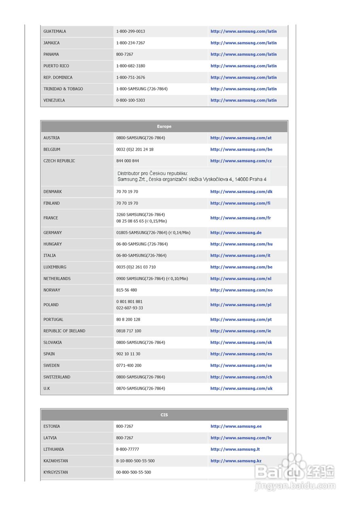Select Kyrgyzstan number 00-800-500-55-500
358x506 pixels.
[x=133, y=472]
